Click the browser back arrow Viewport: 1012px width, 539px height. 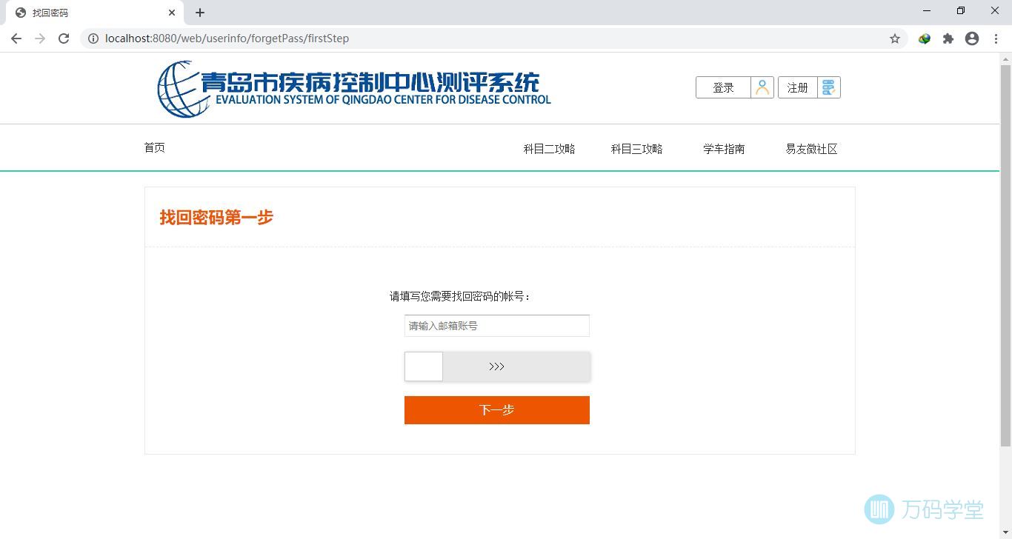[16, 38]
